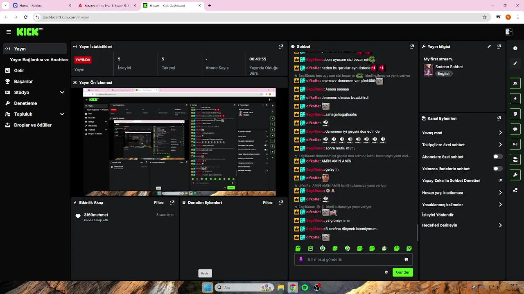Click the Chrome icon in the taskbar
This screenshot has width=524, height=294.
[293, 287]
